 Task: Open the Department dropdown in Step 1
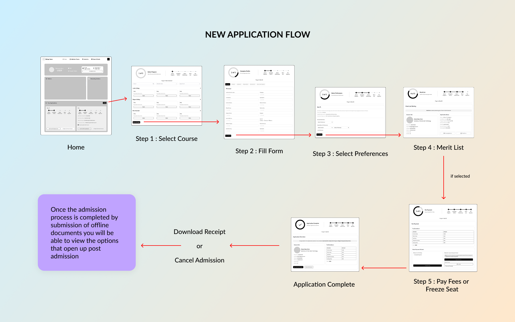[190, 84]
